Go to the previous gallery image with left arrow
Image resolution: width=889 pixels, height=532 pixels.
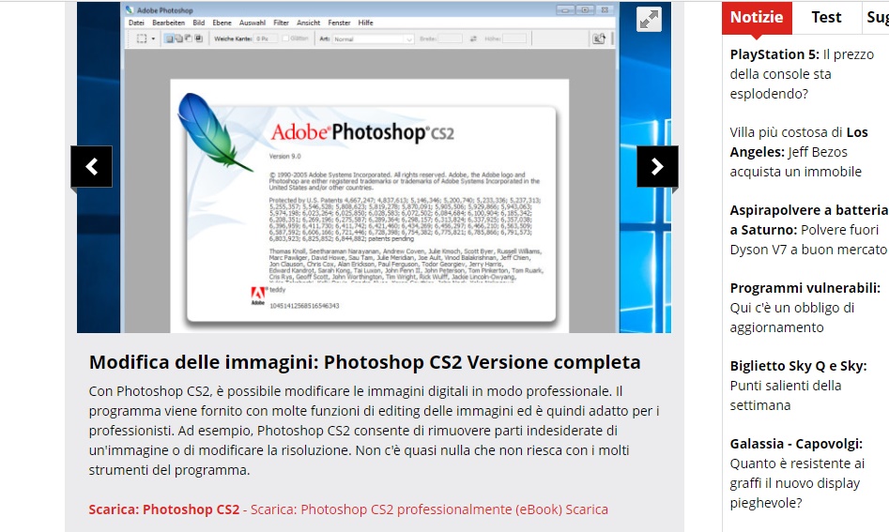[x=91, y=167]
